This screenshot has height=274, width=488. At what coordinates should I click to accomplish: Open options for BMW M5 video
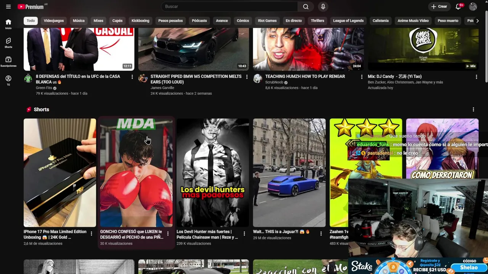pyautogui.click(x=247, y=77)
